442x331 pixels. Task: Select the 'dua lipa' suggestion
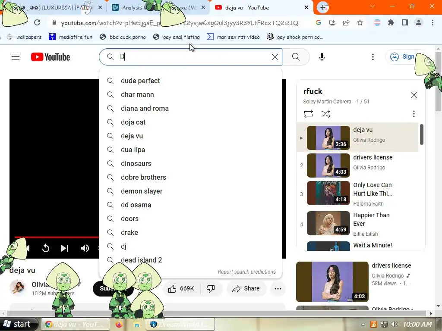[190, 150]
